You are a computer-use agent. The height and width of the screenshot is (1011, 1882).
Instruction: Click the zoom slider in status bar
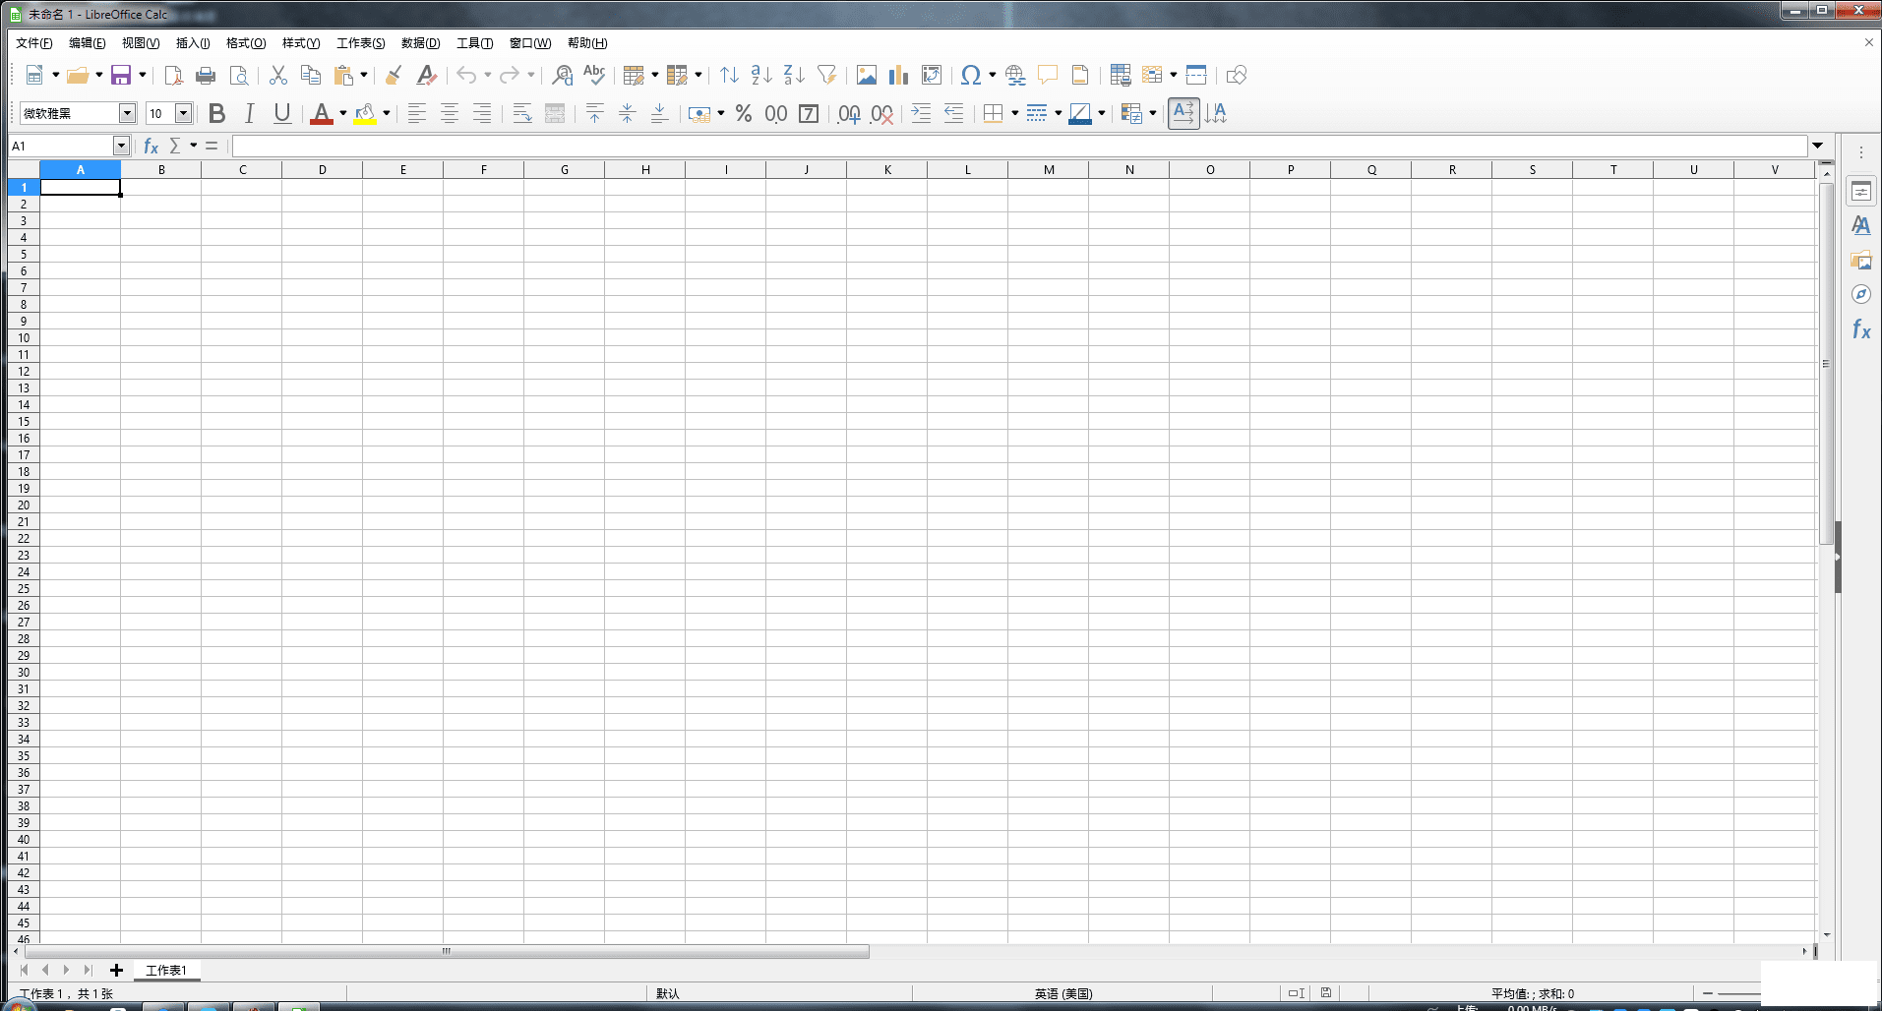pos(1736,993)
